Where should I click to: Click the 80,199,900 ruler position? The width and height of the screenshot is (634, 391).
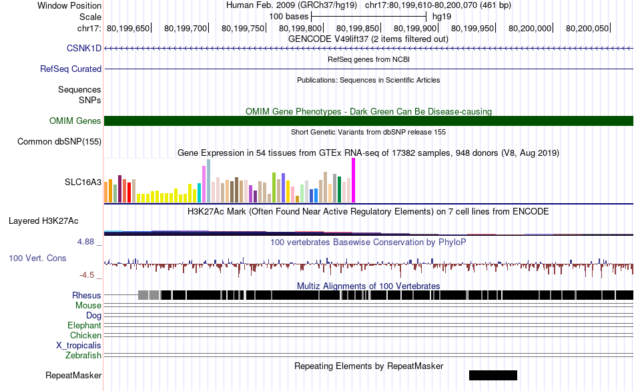click(415, 28)
